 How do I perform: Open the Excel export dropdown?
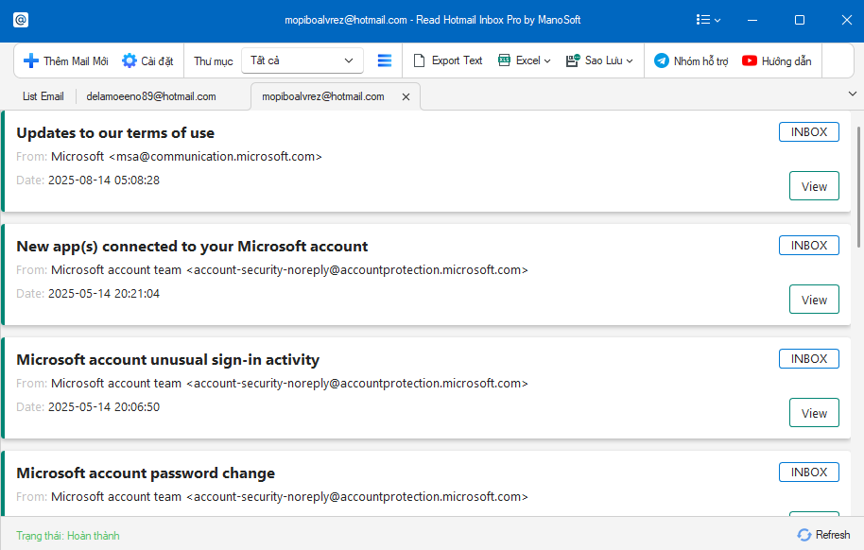524,60
